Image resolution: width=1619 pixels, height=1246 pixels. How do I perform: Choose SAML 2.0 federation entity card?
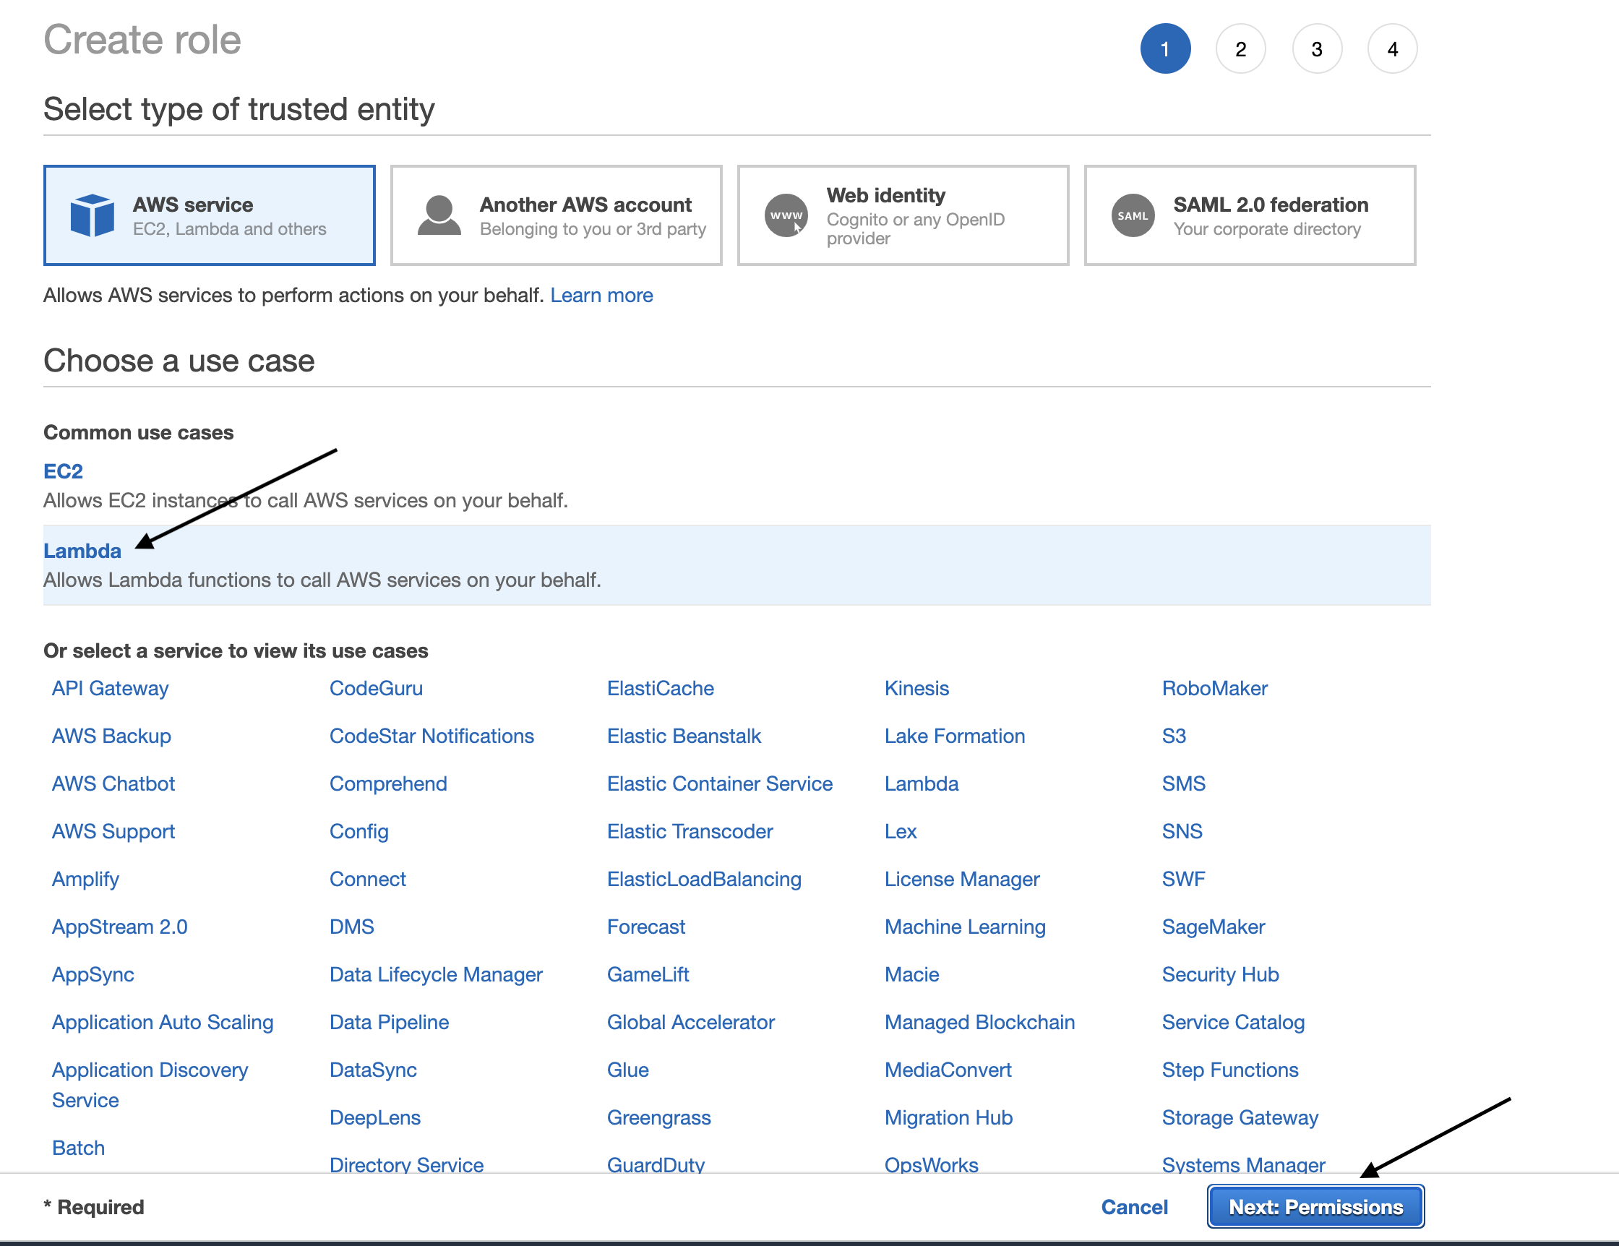click(1250, 215)
